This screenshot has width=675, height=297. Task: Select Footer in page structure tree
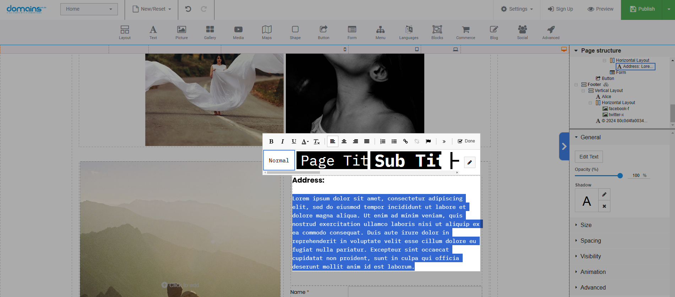coord(594,85)
